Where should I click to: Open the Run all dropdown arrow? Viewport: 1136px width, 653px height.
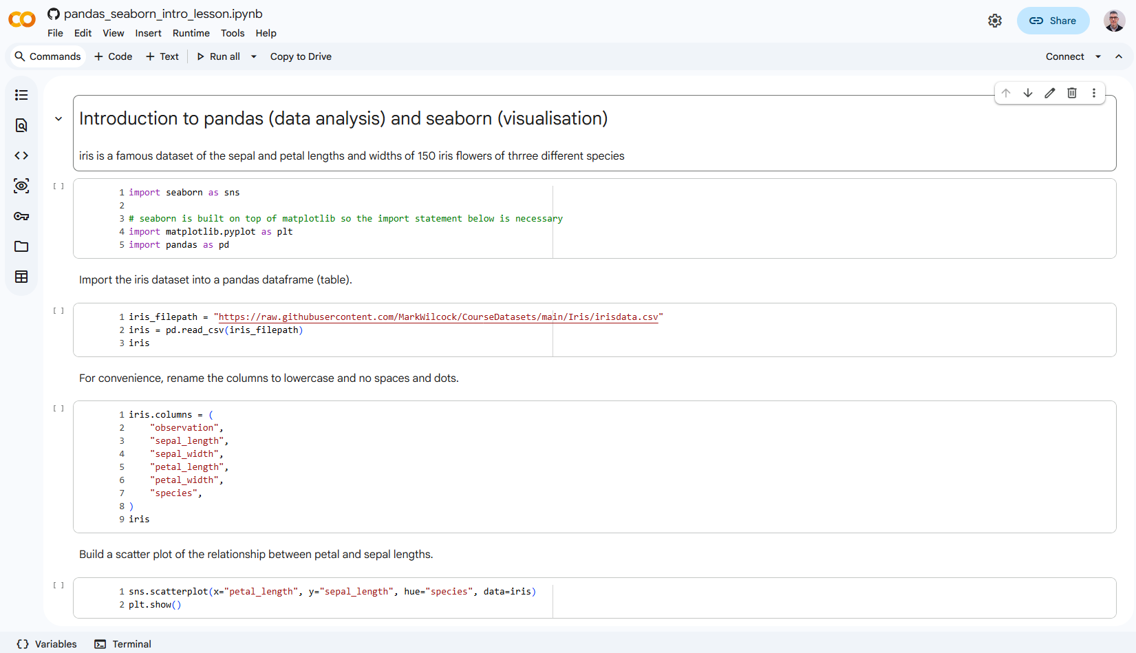click(253, 56)
